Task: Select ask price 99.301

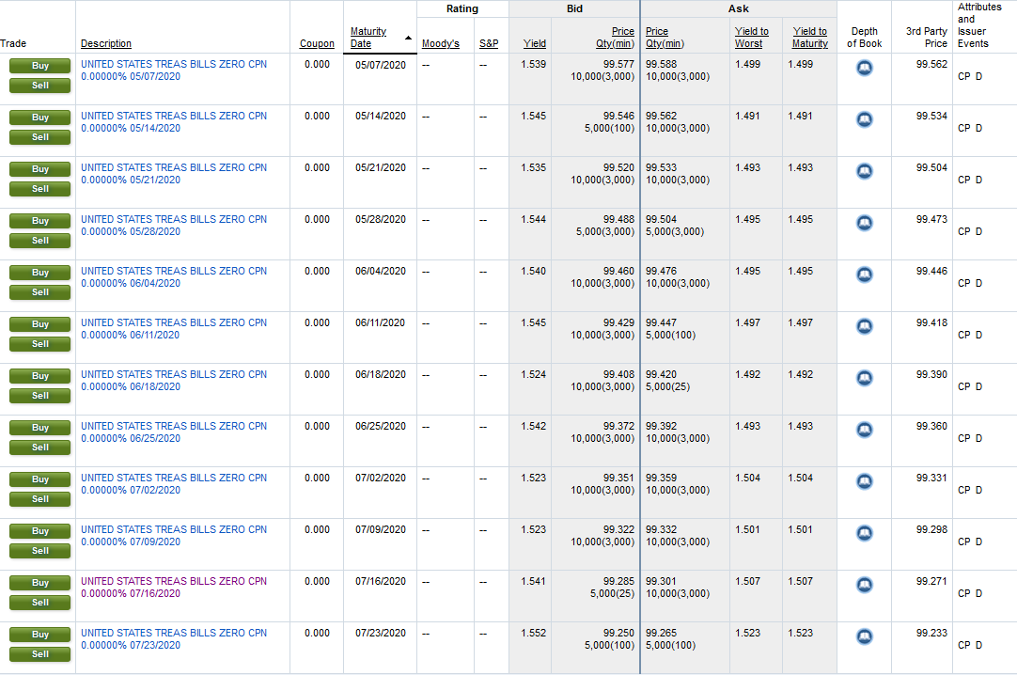Action: point(661,581)
